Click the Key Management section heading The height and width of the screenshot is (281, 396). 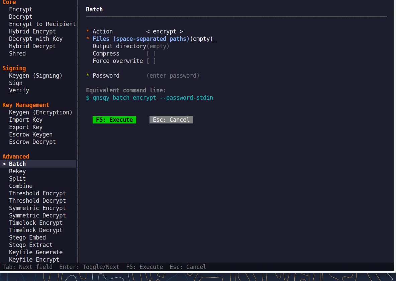click(x=26, y=105)
